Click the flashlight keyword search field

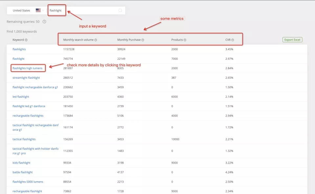(86, 10)
